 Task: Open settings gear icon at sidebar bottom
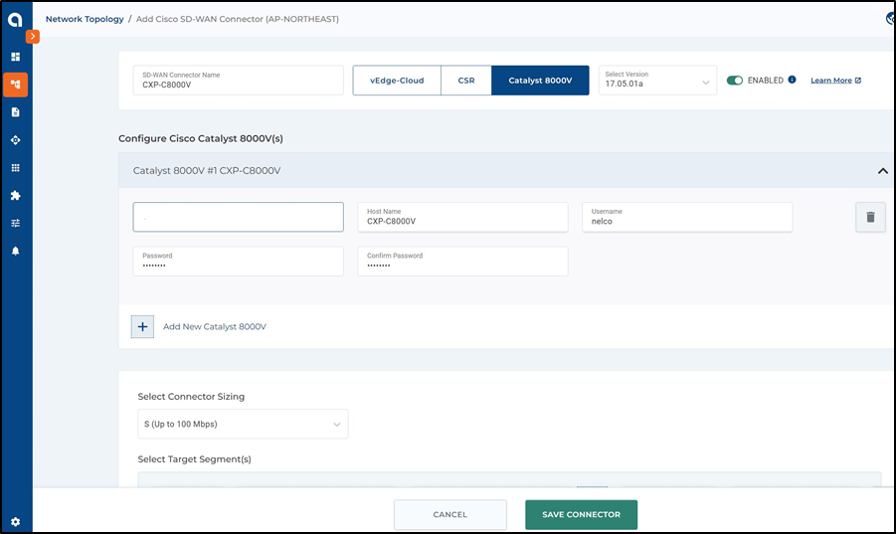16,521
